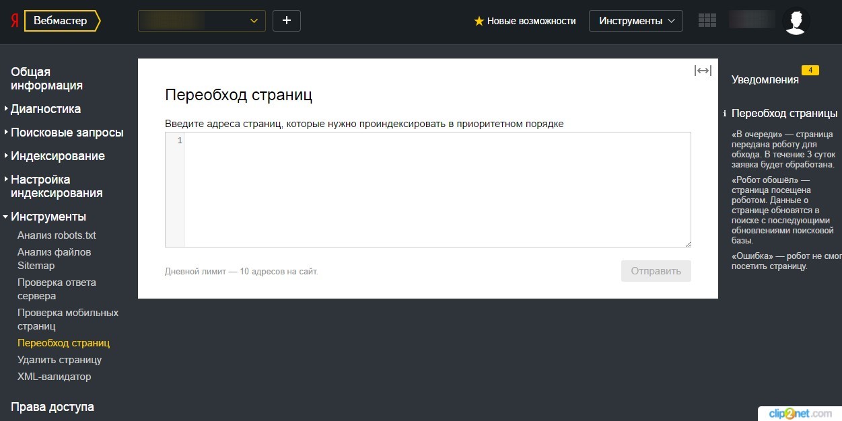Go to Общая информация page
Image resolution: width=842 pixels, height=421 pixels.
click(46, 79)
